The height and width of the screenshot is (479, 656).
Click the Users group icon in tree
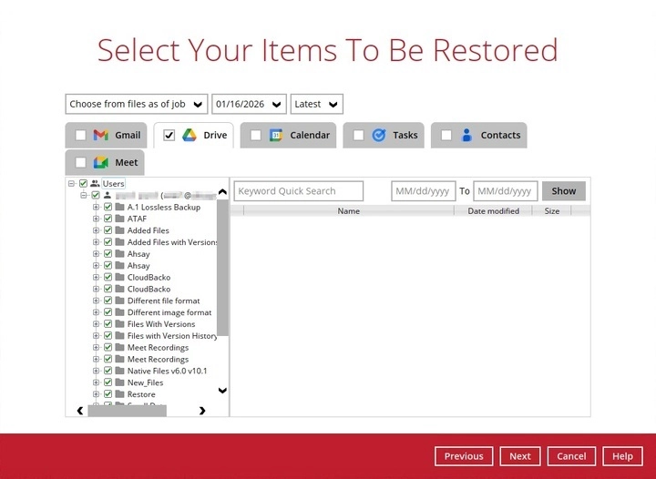coord(95,184)
